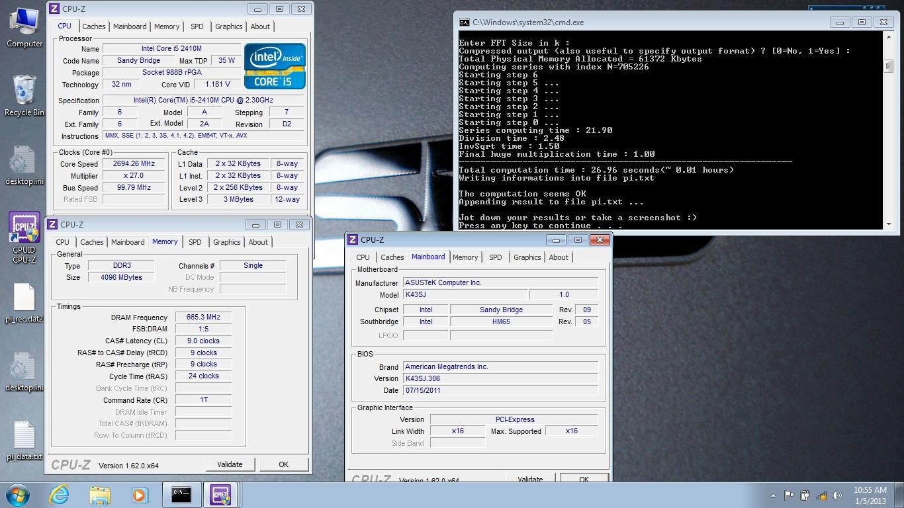
Task: Click the Instructions field listing MMX, SSE
Action: coord(204,136)
